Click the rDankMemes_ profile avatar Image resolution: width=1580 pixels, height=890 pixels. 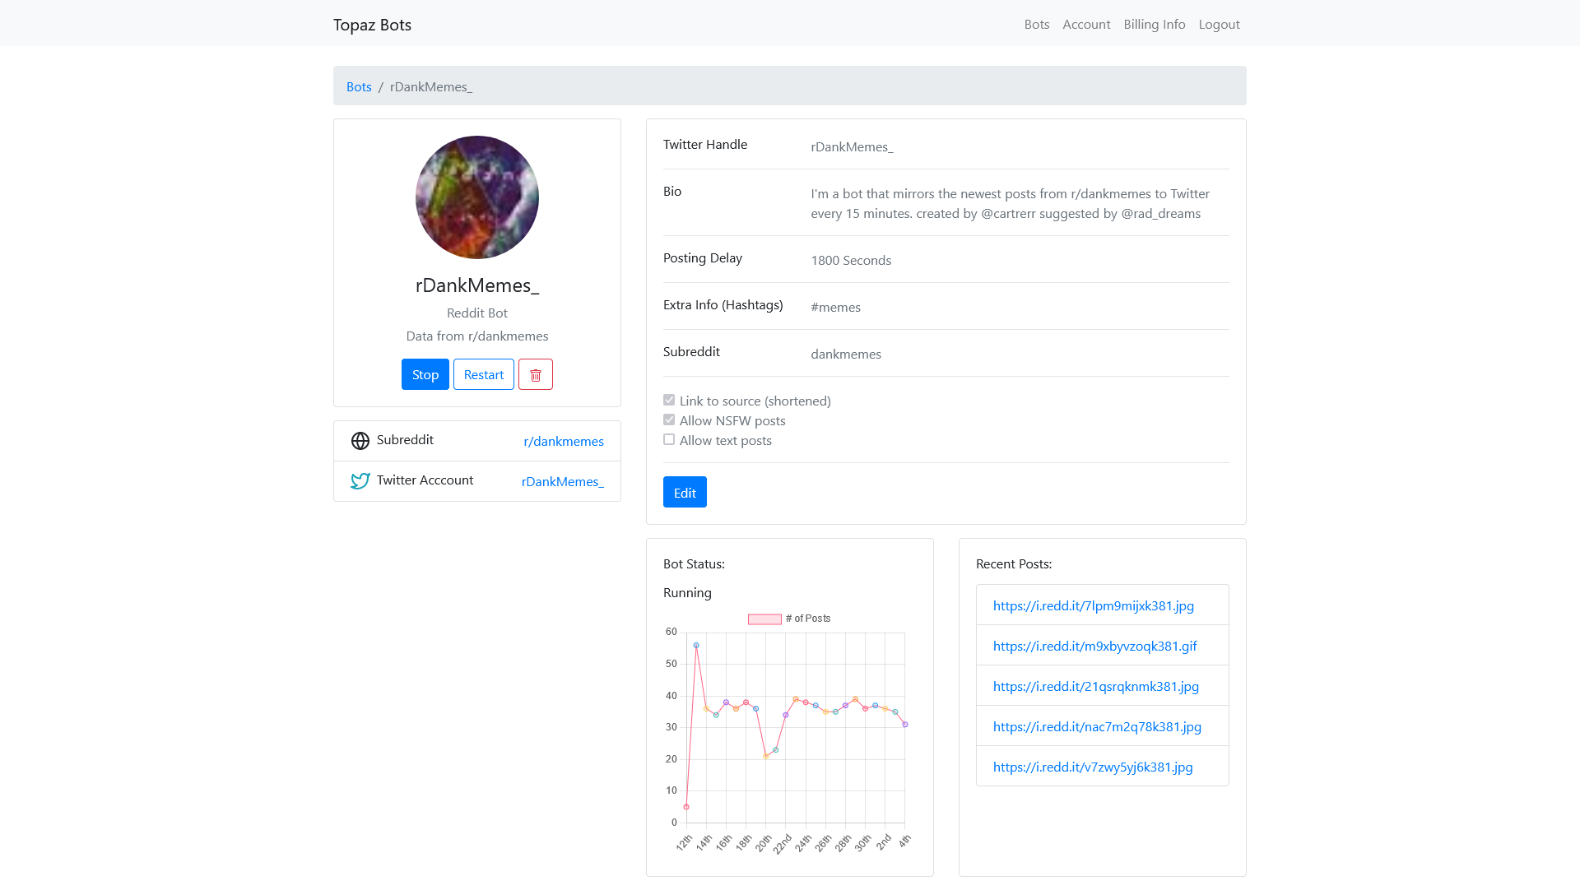pos(477,197)
